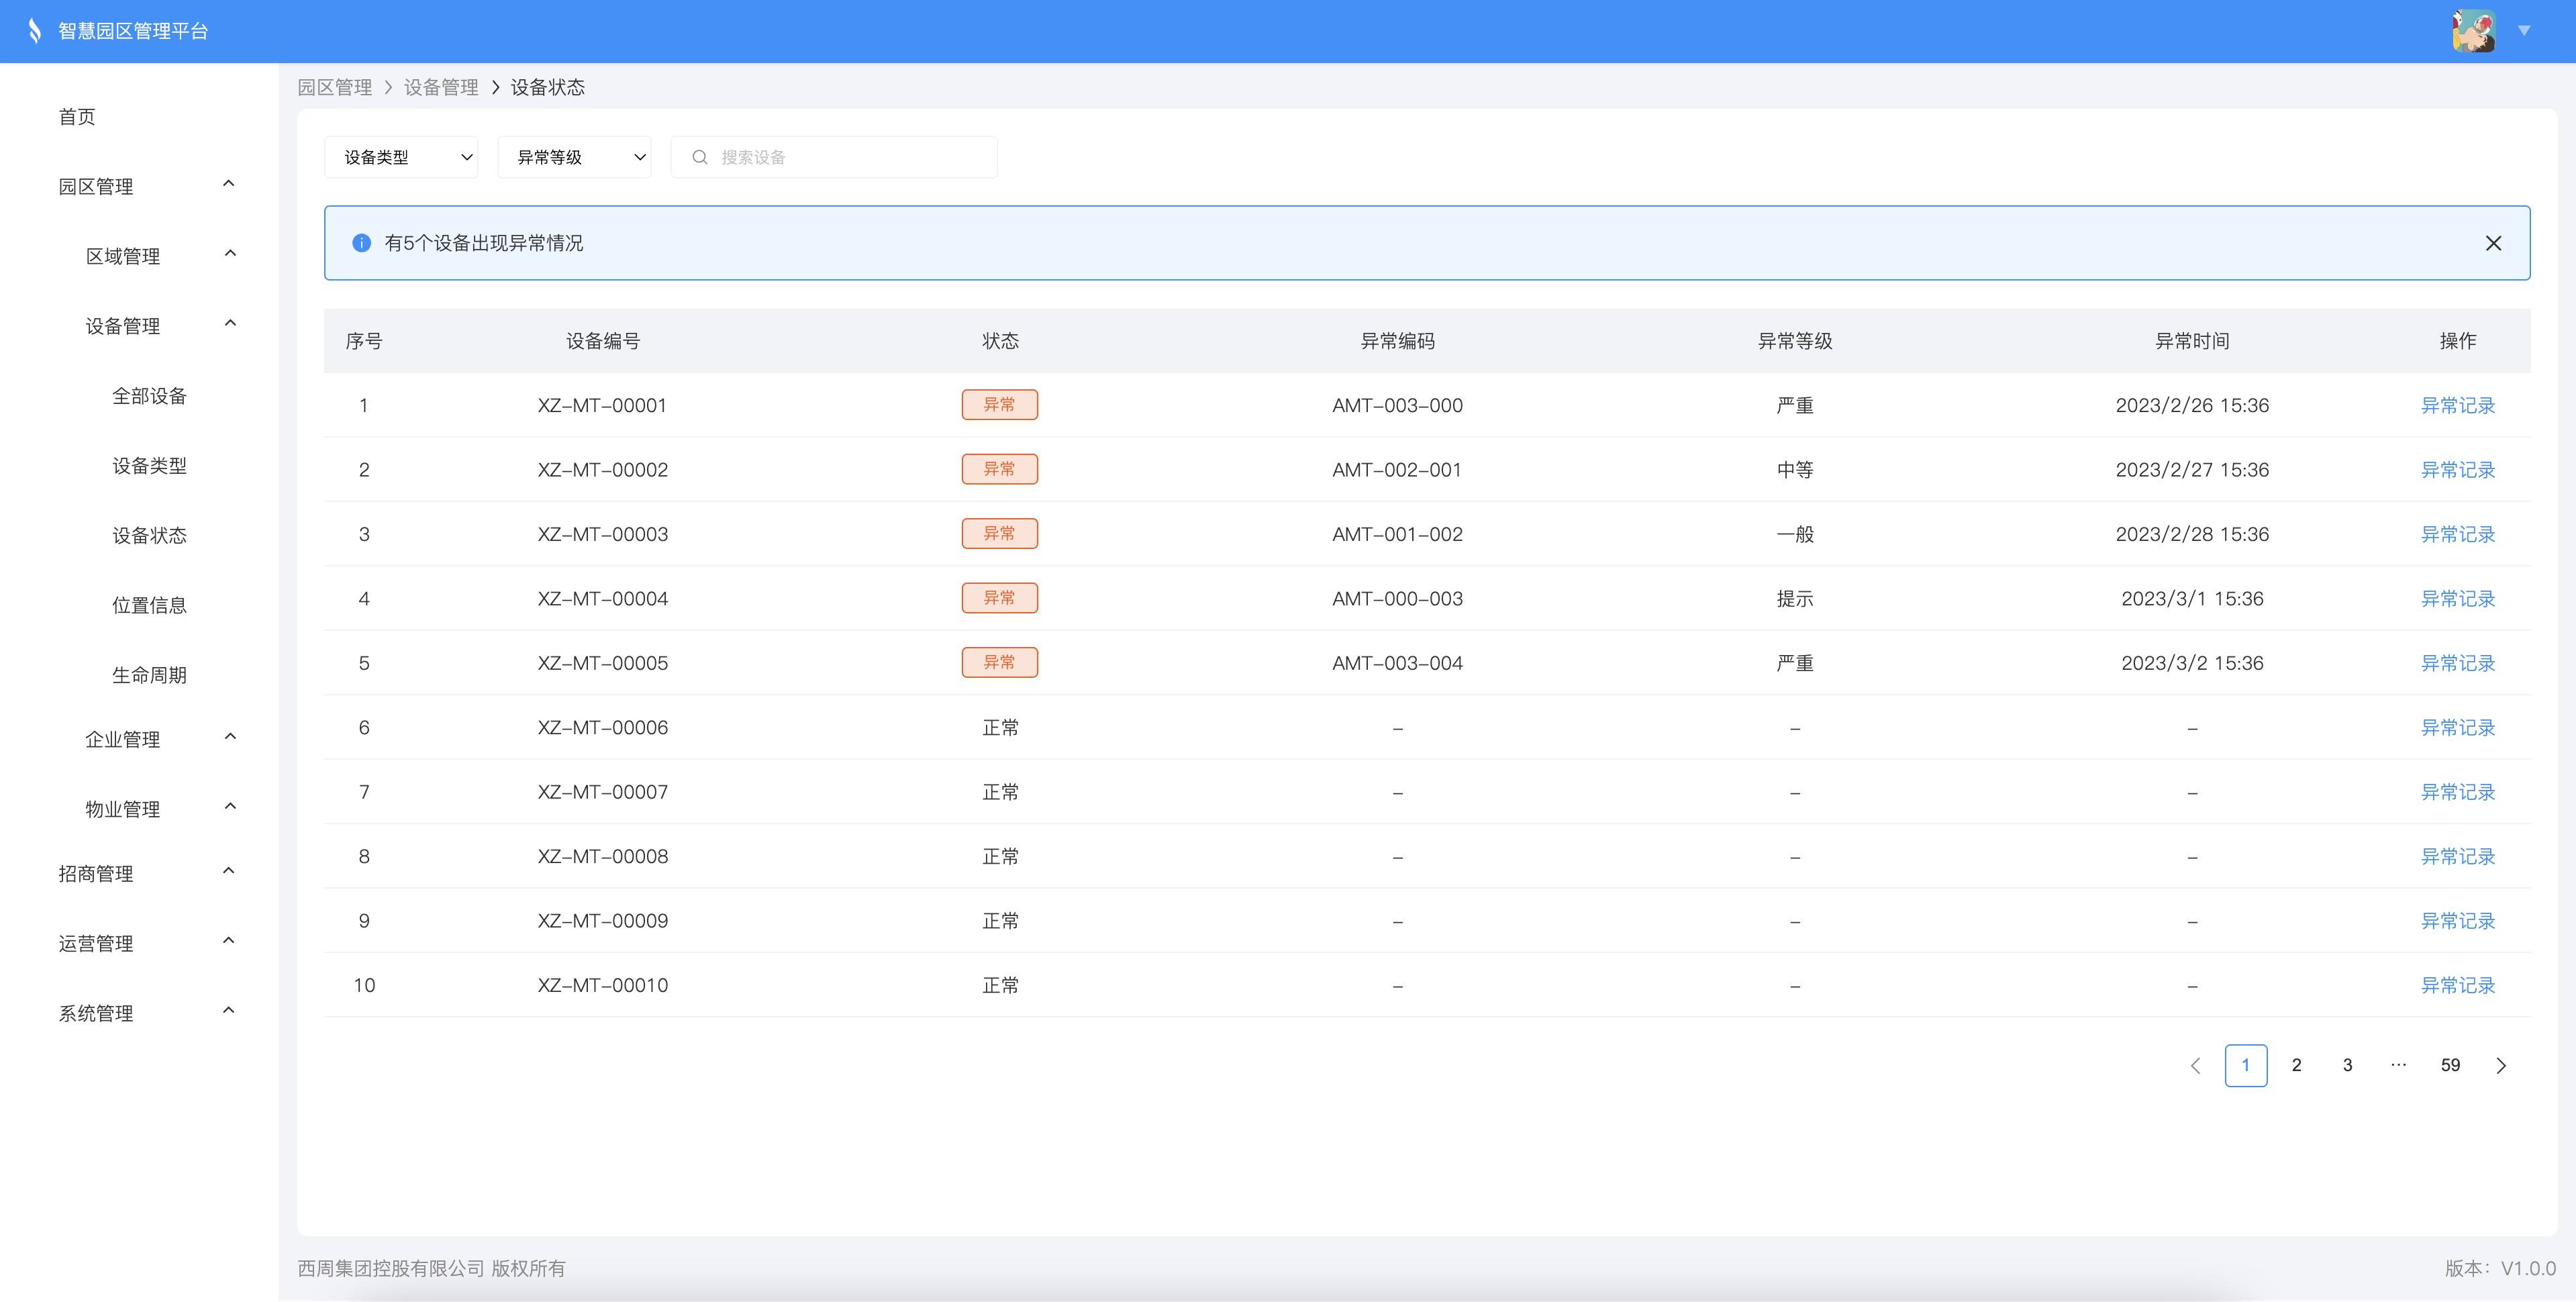Go to previous page arrow
Image resolution: width=2576 pixels, height=1302 pixels.
2195,1065
